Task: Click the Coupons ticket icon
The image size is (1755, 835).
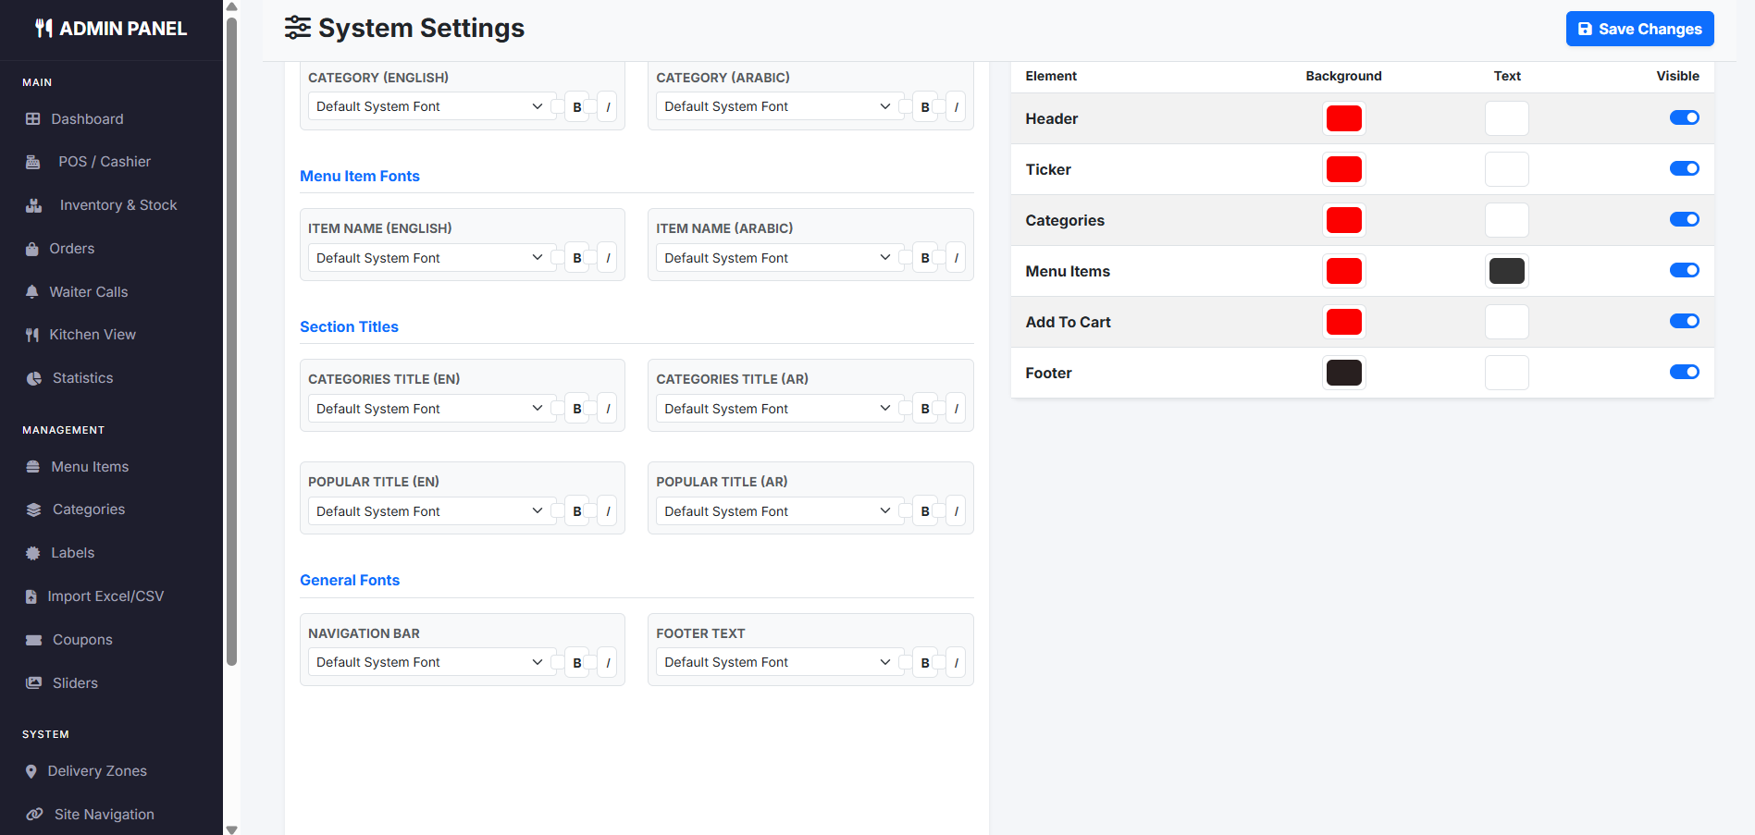Action: [34, 640]
